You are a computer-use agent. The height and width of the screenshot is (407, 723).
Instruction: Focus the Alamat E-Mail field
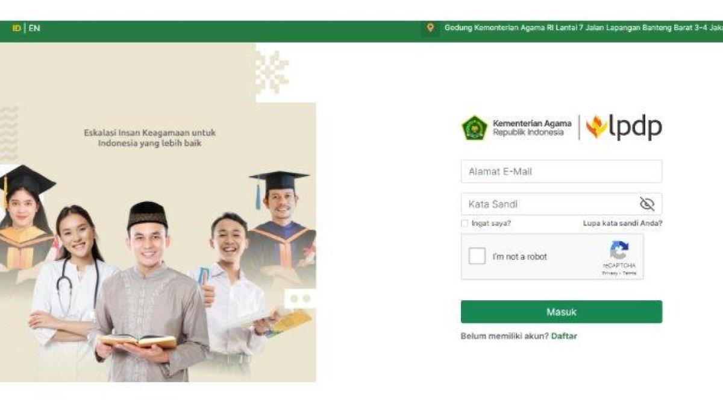point(562,171)
